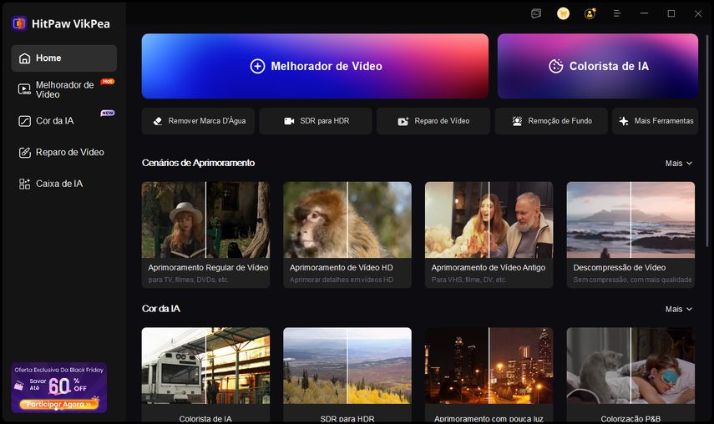Expand Mais next to Cenários de Aprimoramento
The height and width of the screenshot is (424, 714).
point(678,164)
